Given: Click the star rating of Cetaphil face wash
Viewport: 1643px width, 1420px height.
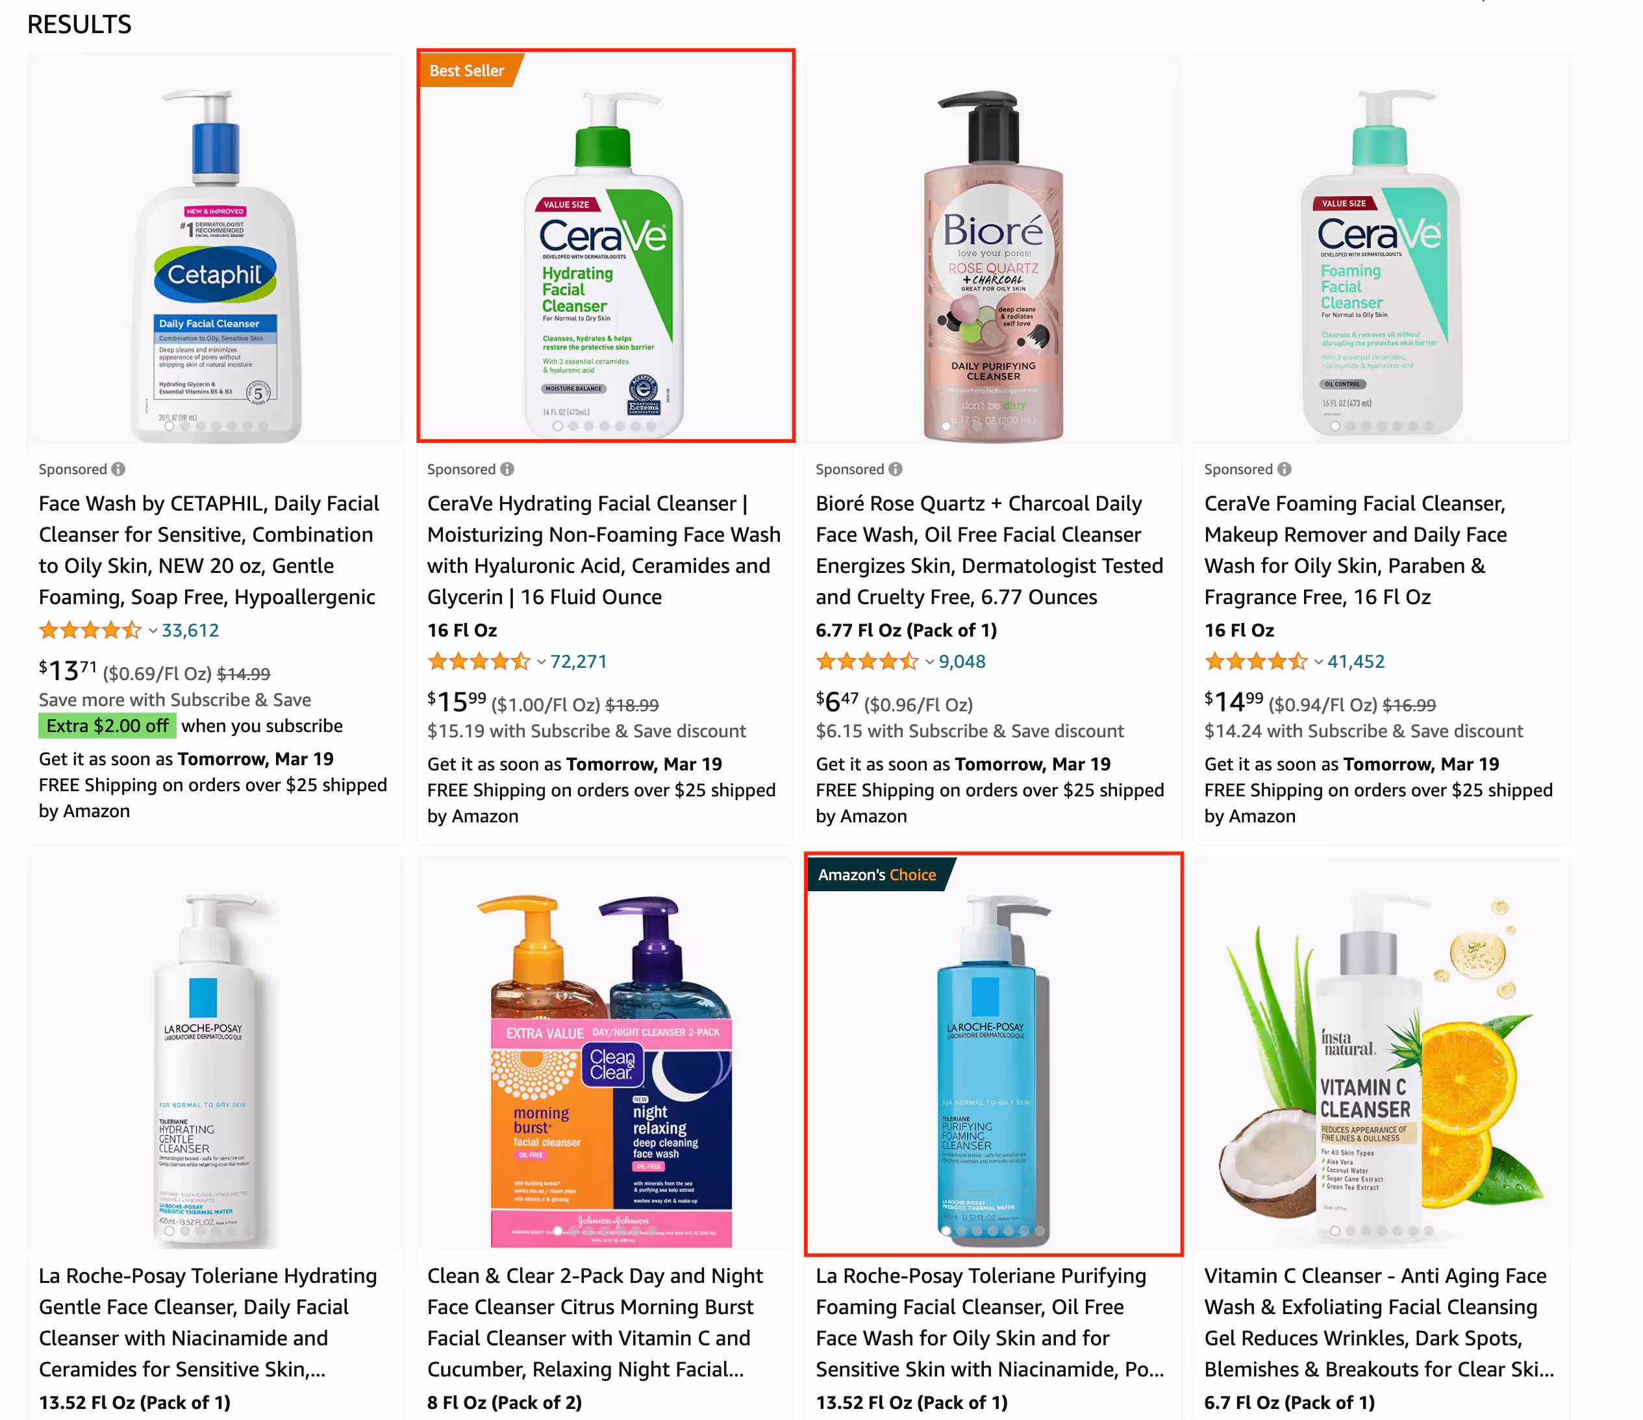Looking at the screenshot, I should [90, 631].
